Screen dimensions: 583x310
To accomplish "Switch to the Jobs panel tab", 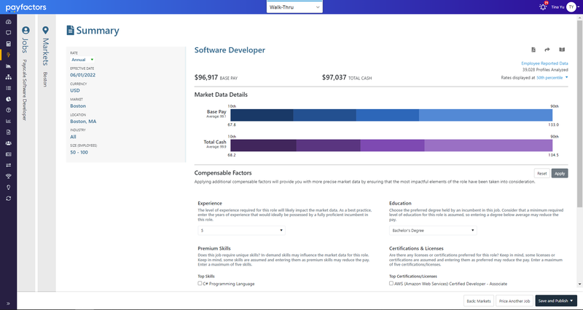I will coord(26,74).
